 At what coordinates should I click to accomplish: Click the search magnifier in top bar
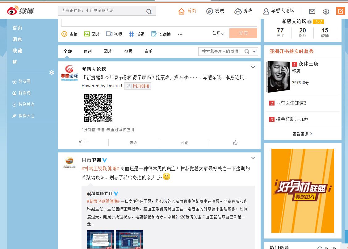click(149, 11)
